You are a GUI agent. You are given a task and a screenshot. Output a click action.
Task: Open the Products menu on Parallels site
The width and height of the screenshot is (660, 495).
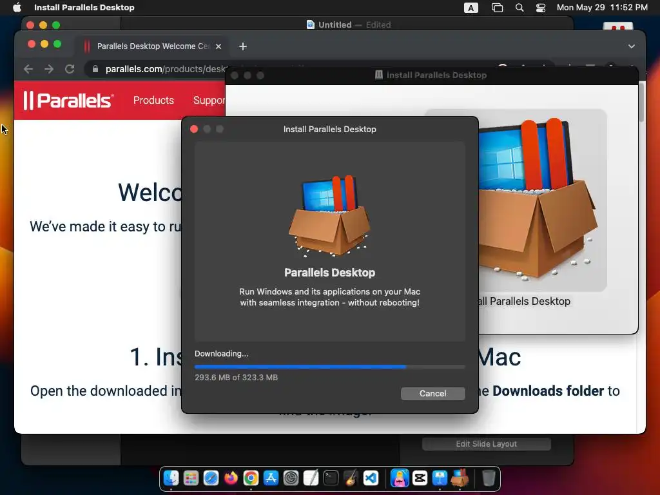click(x=153, y=100)
